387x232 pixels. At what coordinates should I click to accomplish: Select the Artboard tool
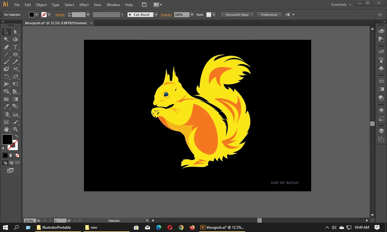tap(6, 122)
